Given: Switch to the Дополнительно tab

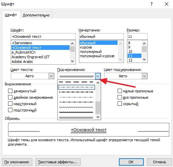Looking at the screenshot, I should coord(36,15).
